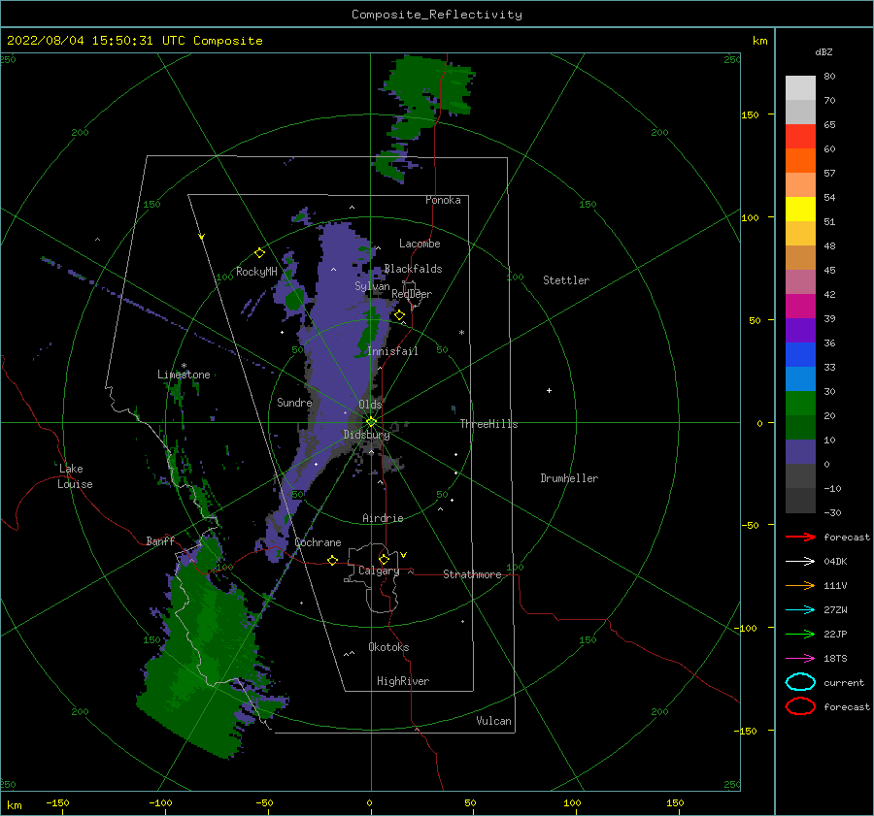The width and height of the screenshot is (874, 816).
Task: Click the RedDeer city label
Action: [412, 294]
